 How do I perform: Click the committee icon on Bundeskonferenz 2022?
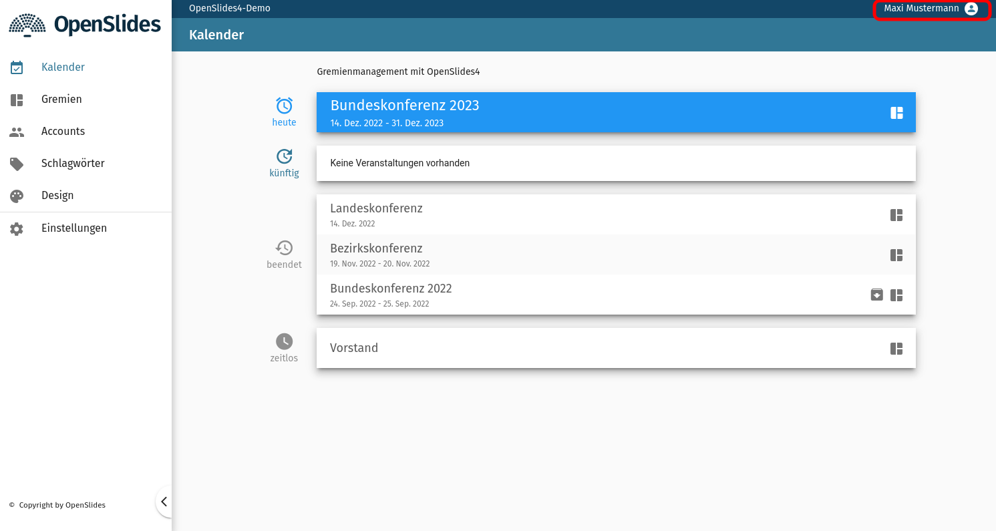(896, 295)
